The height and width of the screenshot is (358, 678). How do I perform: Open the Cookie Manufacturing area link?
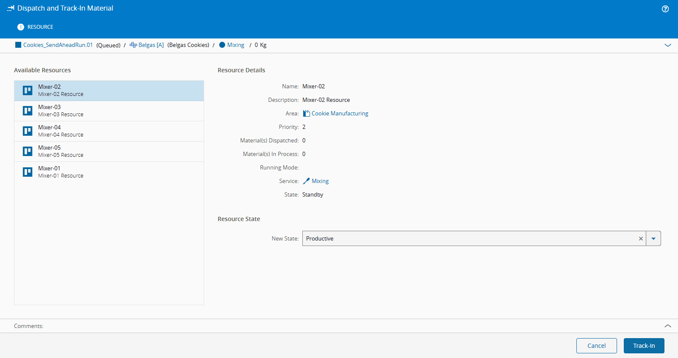340,113
